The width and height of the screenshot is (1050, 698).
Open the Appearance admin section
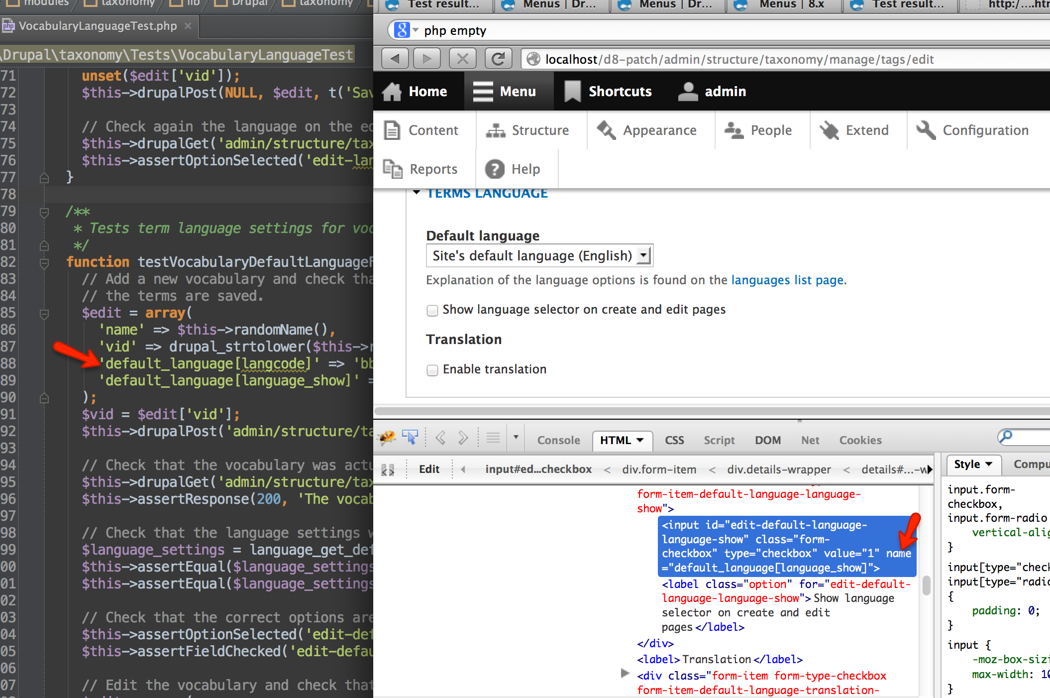(646, 130)
